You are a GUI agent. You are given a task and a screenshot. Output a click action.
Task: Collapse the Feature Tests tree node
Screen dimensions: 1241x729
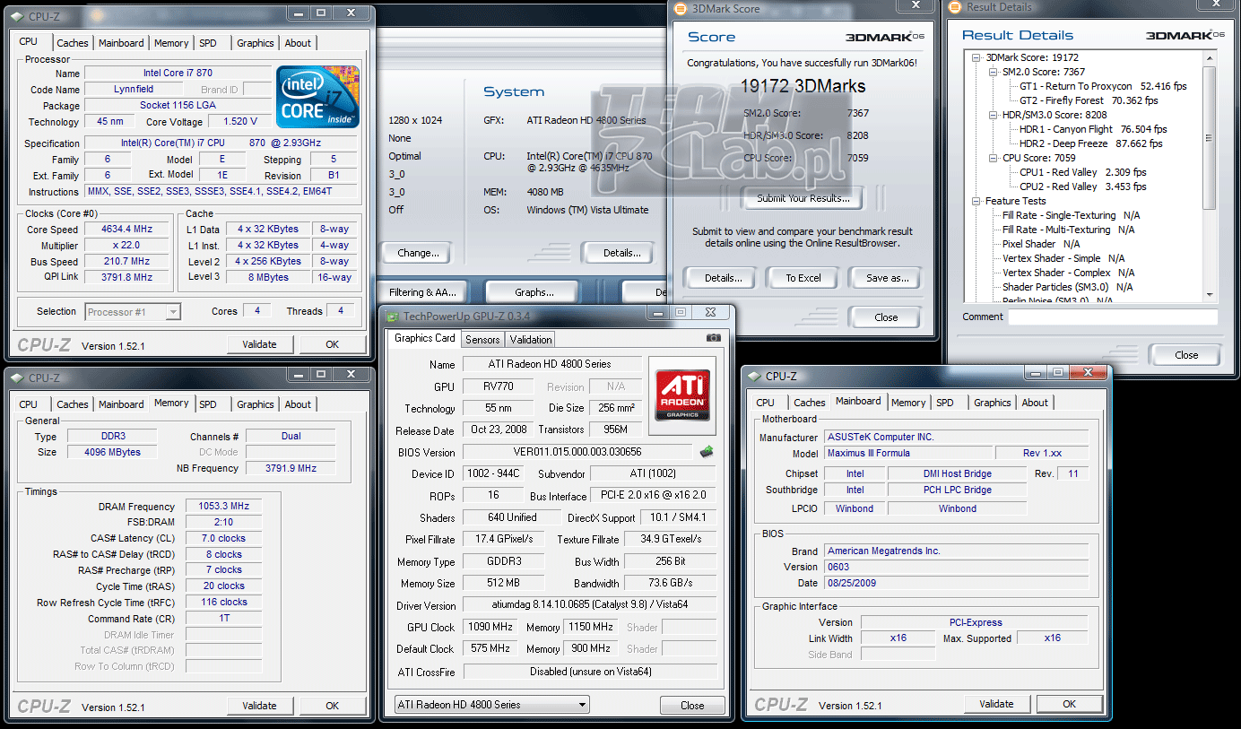point(976,201)
